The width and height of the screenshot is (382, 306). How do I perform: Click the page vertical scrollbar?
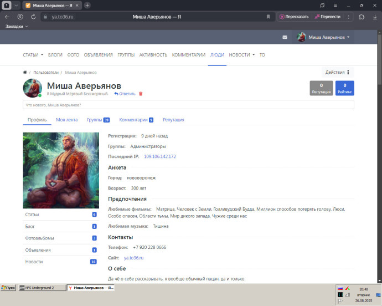pos(379,59)
